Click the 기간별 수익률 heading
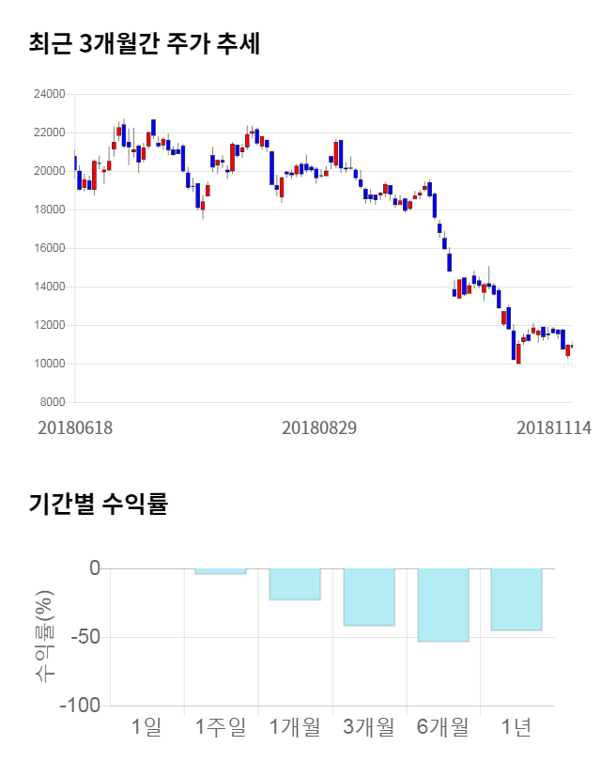Viewport: 601px width, 761px height. tap(98, 504)
